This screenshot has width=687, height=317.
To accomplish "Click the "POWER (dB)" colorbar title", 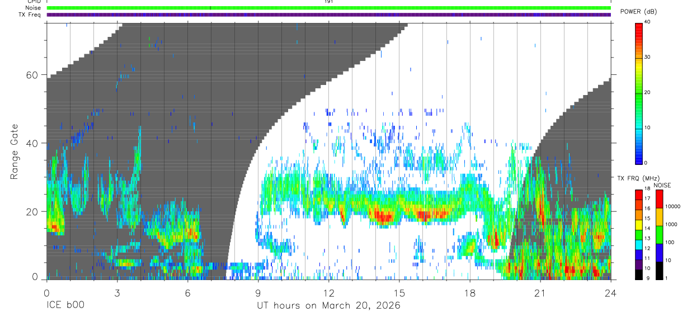I will [638, 11].
